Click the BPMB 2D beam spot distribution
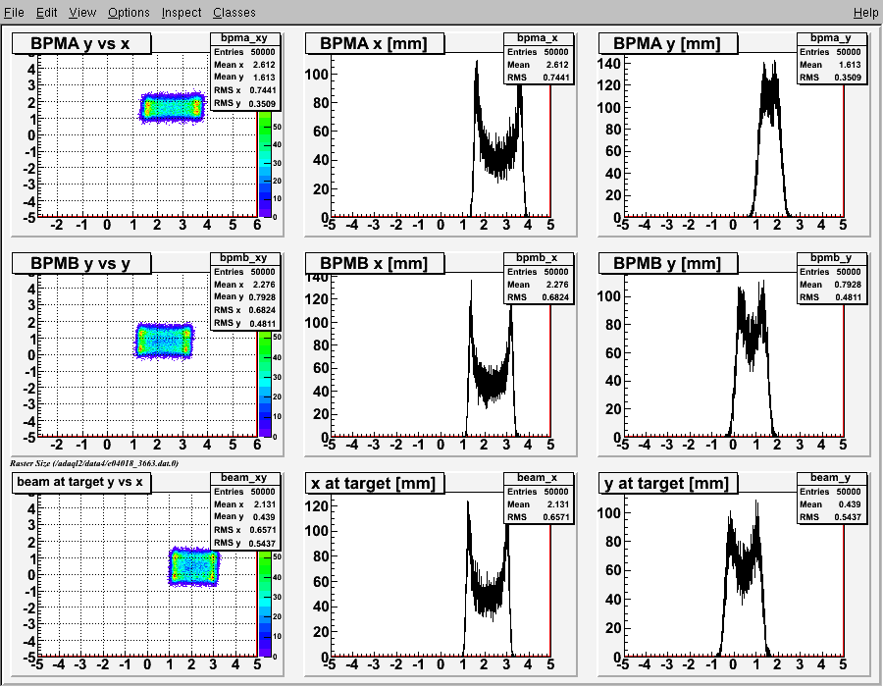This screenshot has width=883, height=687. point(164,341)
